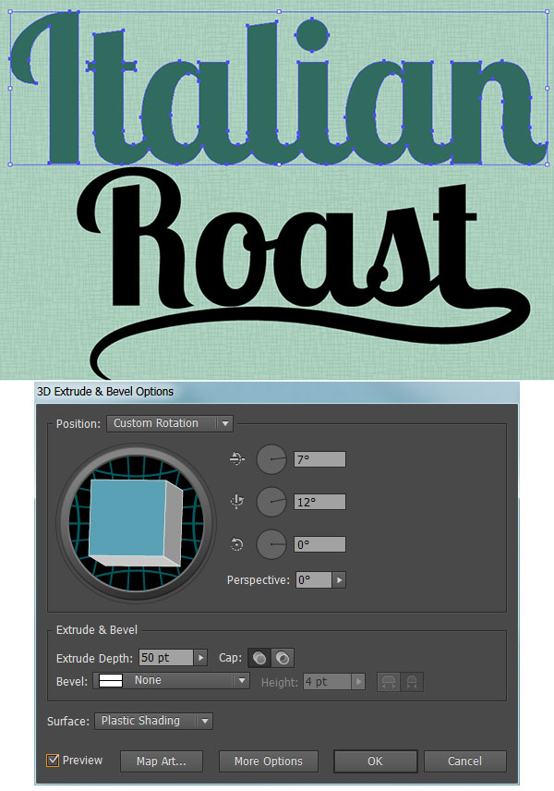Image resolution: width=554 pixels, height=791 pixels.
Task: Adjust the X-axis rotation dial
Action: (271, 459)
